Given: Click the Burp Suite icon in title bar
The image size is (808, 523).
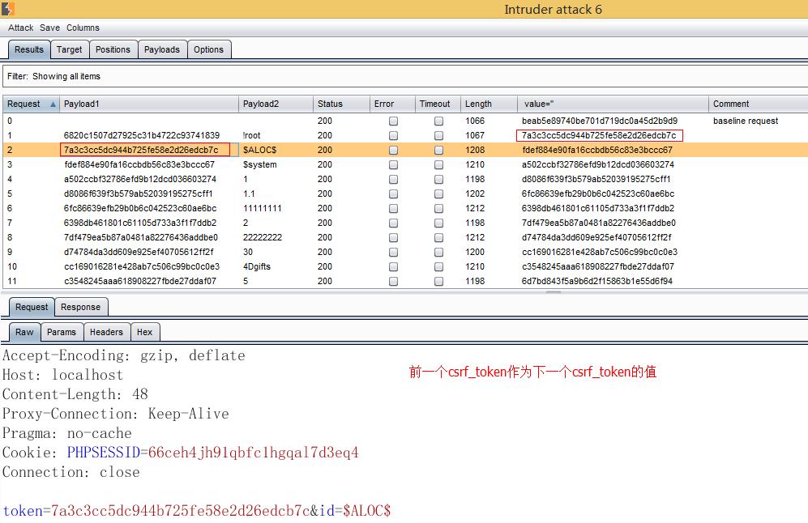Looking at the screenshot, I should click(8, 9).
